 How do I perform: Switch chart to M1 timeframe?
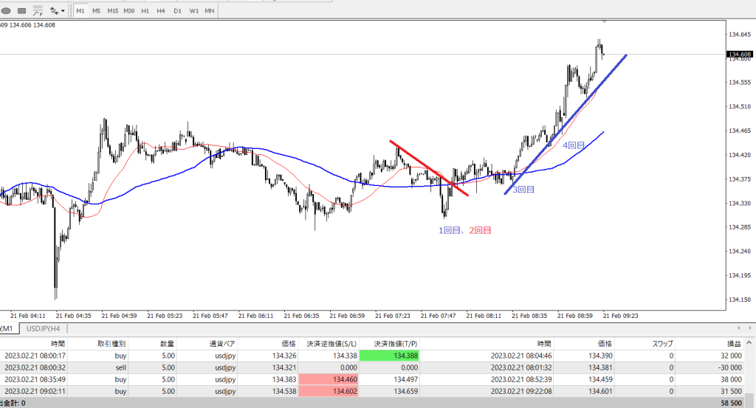80,11
